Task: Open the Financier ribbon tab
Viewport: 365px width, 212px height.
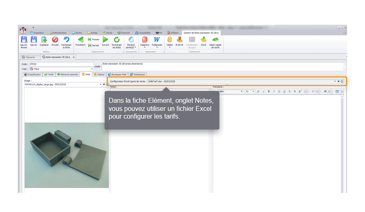Action: [x=124, y=33]
